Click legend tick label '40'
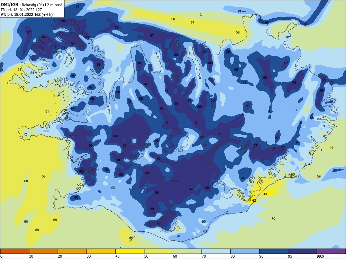The width and height of the screenshot is (346, 259). (118, 256)
